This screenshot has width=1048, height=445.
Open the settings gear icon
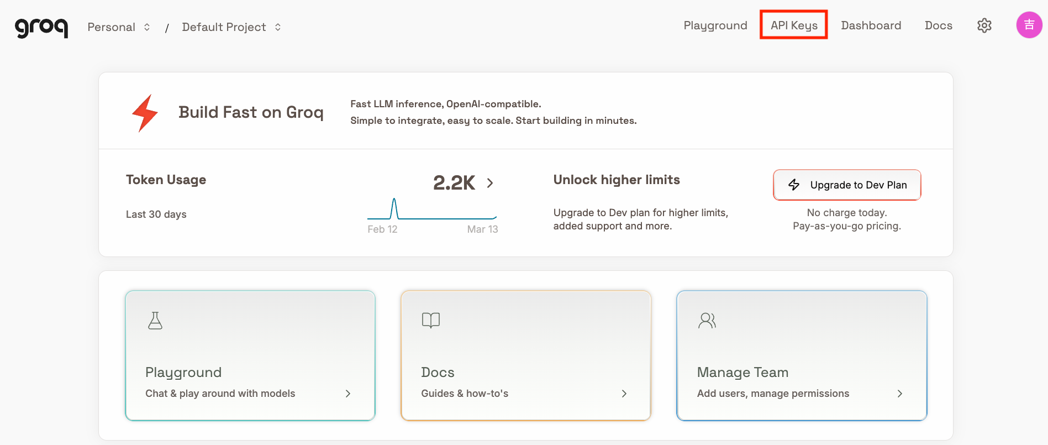(984, 25)
